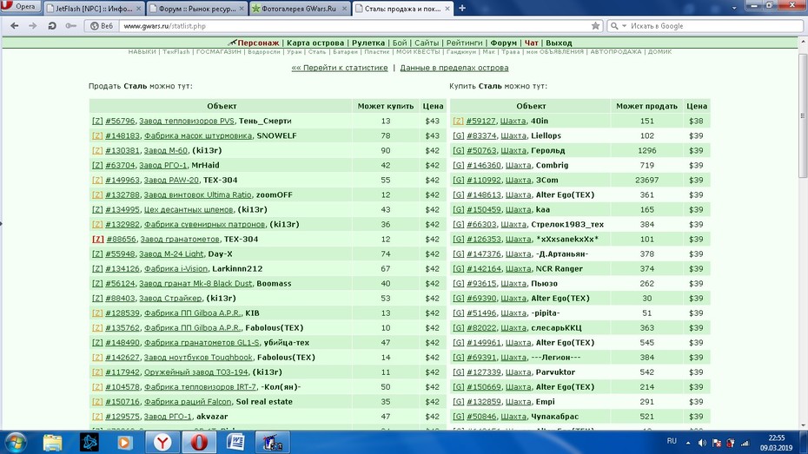Image resolution: width=808 pixels, height=454 pixels.
Task: Go back with the browser back arrow
Action: [15, 26]
